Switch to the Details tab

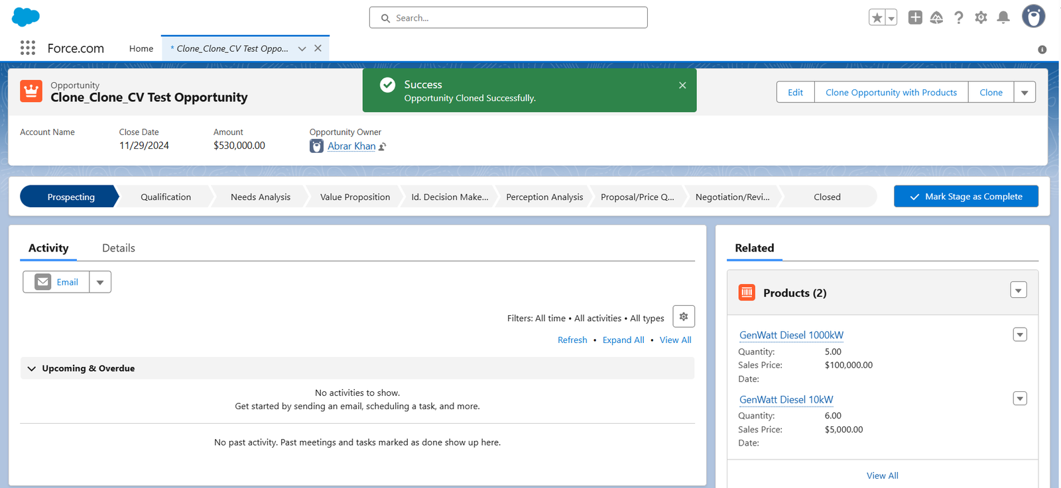[x=119, y=248]
